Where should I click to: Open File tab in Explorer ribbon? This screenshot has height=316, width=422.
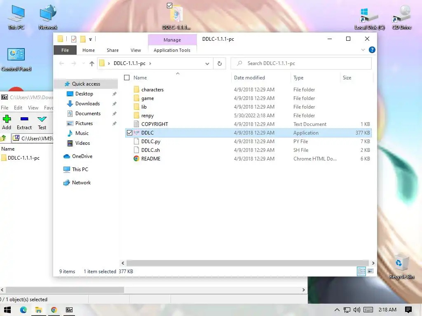coord(65,50)
